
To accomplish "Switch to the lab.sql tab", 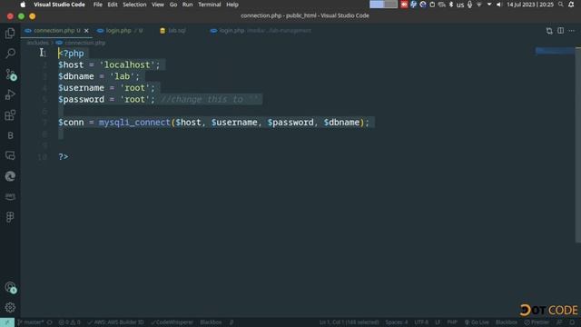I will [177, 31].
